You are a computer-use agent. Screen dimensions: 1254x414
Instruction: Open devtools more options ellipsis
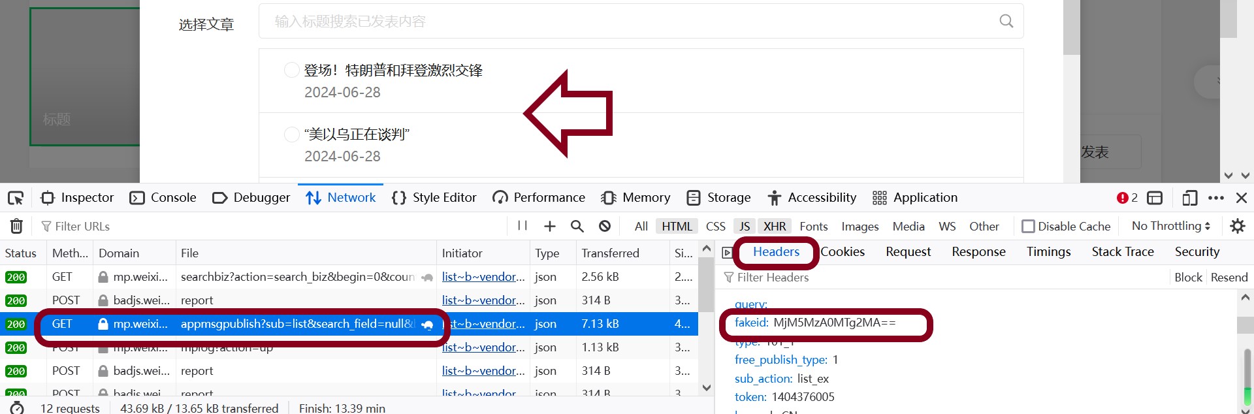(1216, 198)
